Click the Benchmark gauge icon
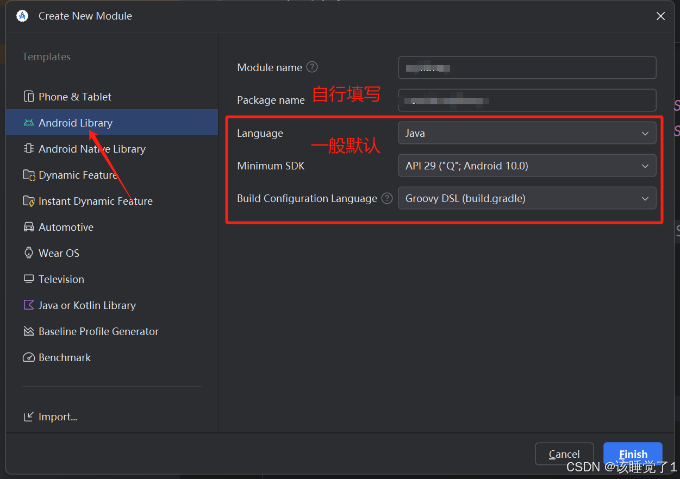The width and height of the screenshot is (680, 479). [x=29, y=357]
